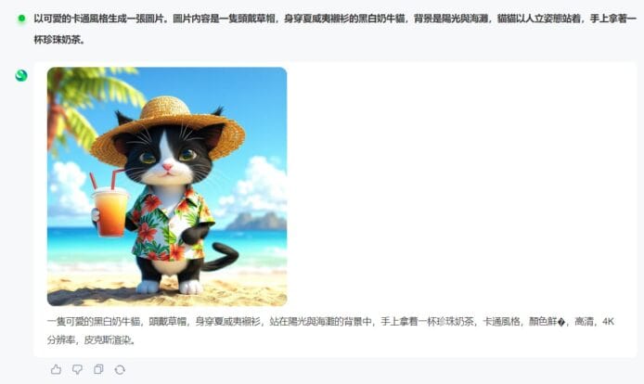Click the cat's curled black tail
The image size is (644, 384).
[222, 257]
